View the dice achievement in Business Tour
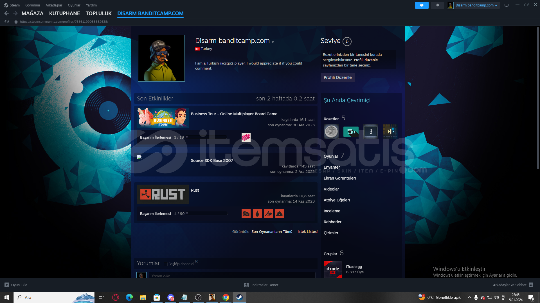 (246, 137)
